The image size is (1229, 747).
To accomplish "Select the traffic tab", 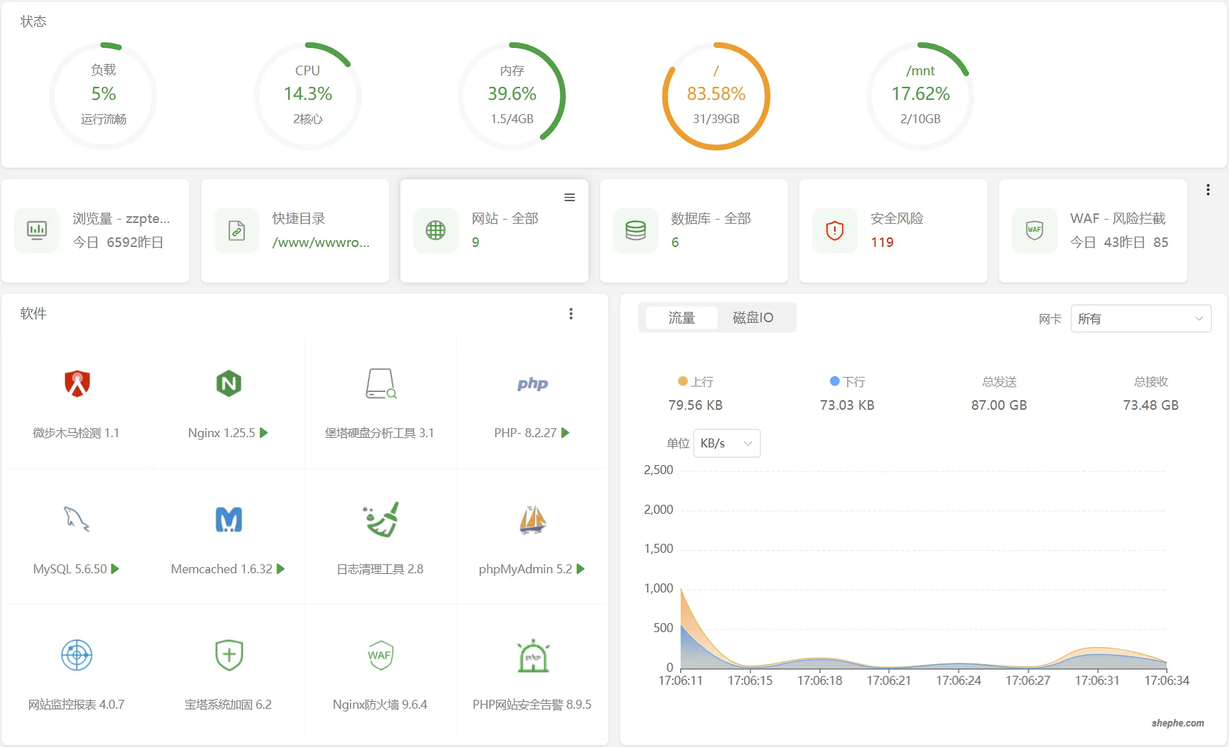I will 682,318.
